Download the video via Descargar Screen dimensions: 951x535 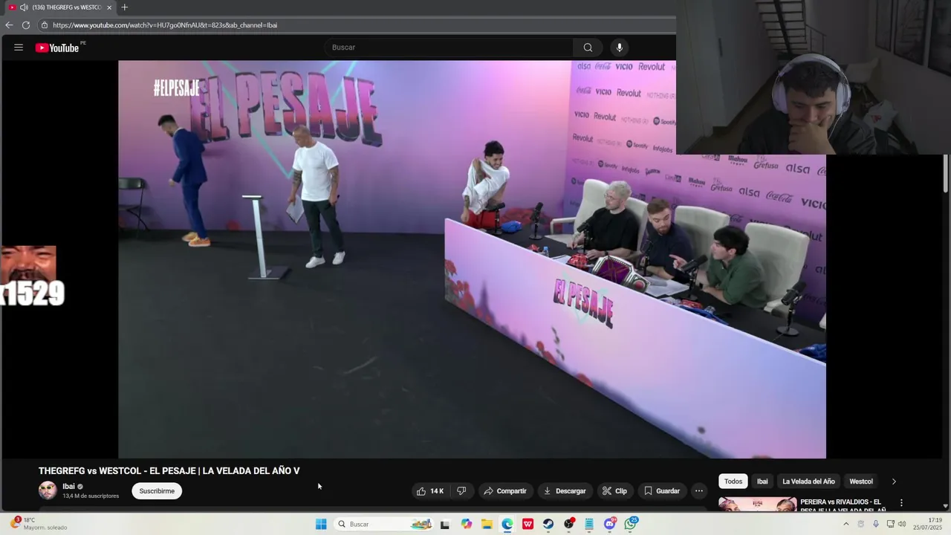click(x=565, y=491)
